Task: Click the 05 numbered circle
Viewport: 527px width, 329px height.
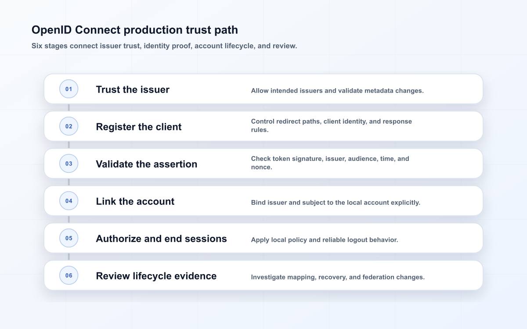Action: (69, 238)
